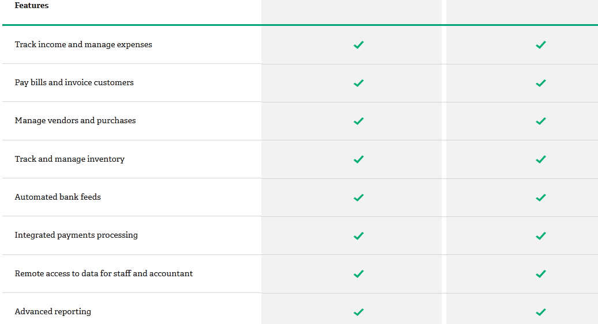Click second column checkmark for Track and manage inventory
598x324 pixels.
(x=541, y=159)
